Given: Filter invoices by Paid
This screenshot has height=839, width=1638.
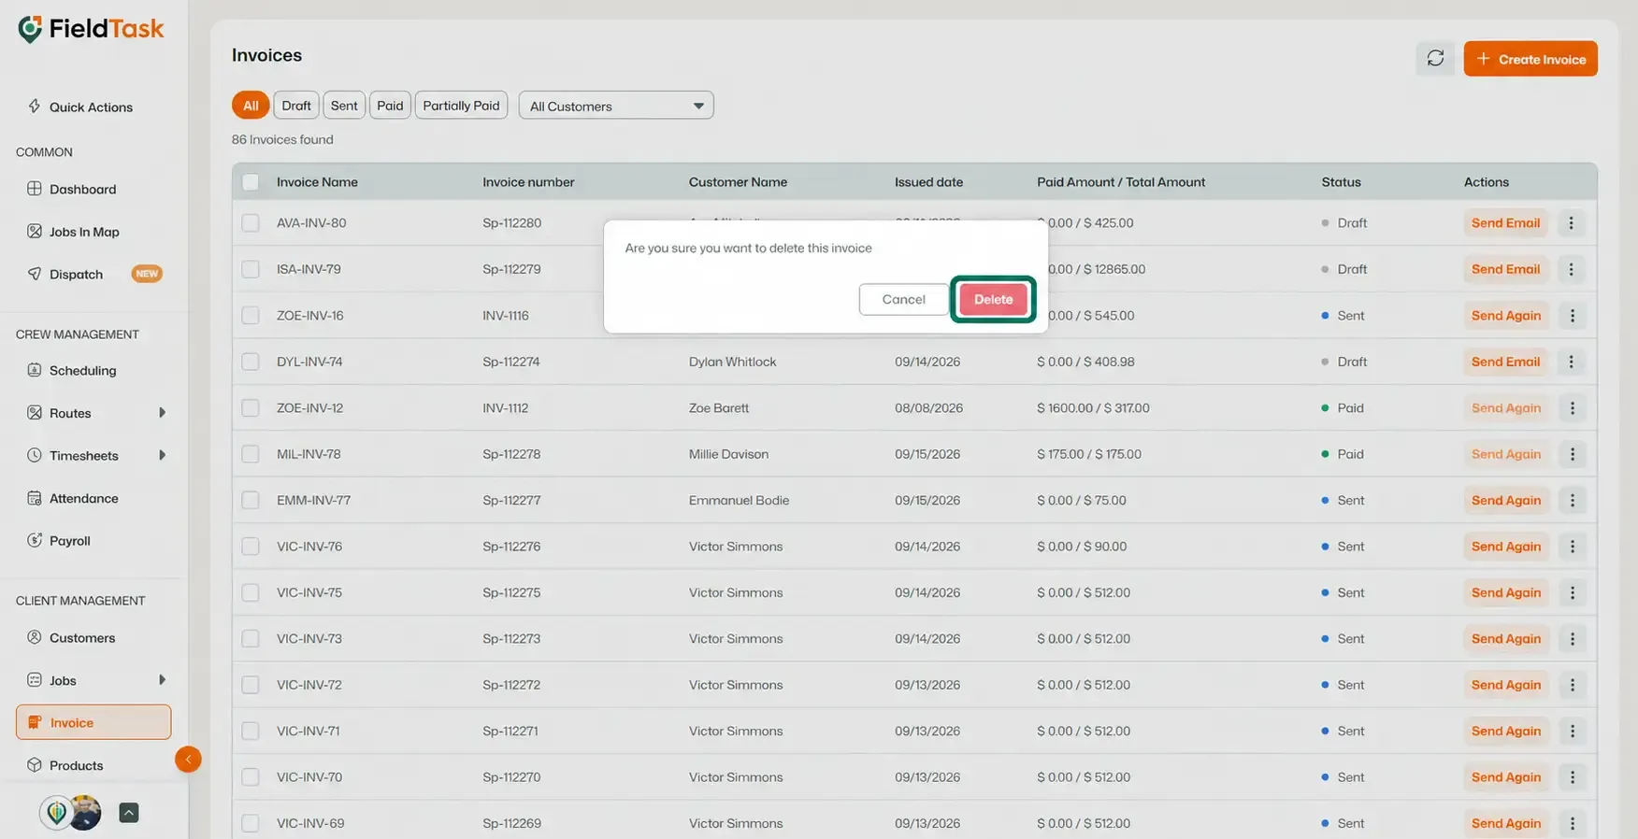Looking at the screenshot, I should 390,106.
